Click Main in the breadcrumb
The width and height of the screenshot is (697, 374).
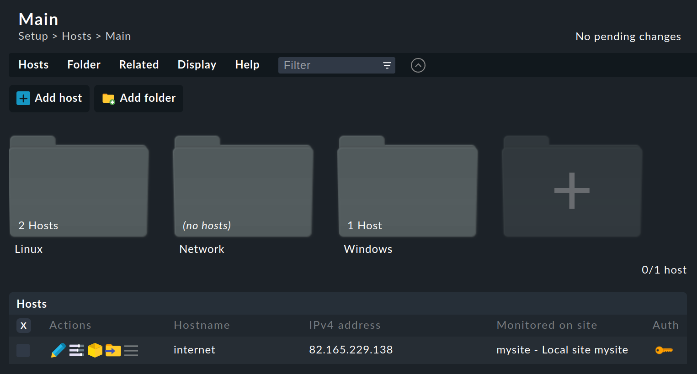(118, 36)
